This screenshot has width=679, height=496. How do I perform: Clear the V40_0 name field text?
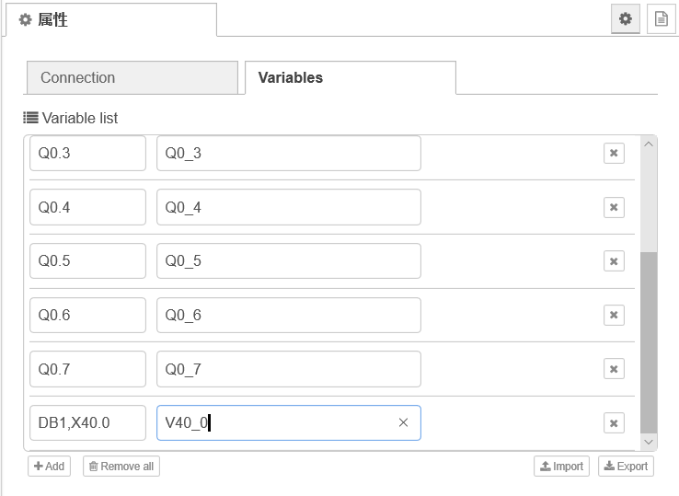pyautogui.click(x=403, y=423)
